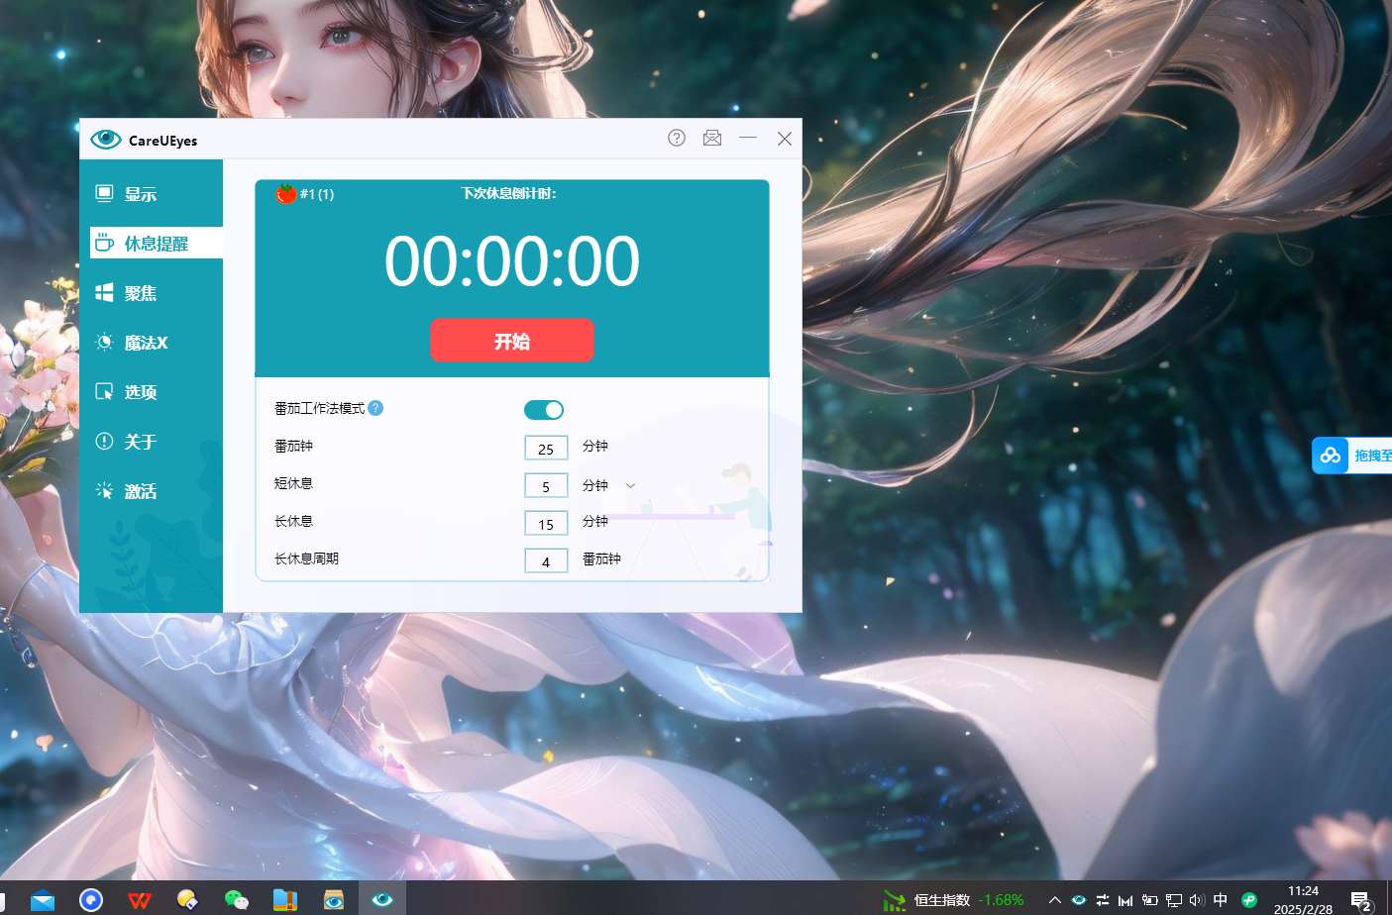
Task: Open the yellow chat bubble app in taskbar
Action: click(188, 899)
